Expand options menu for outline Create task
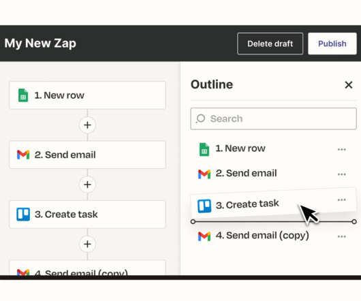 tap(342, 200)
